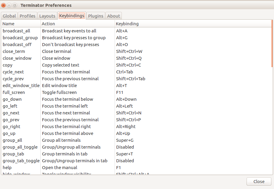Image resolution: width=274 pixels, height=189 pixels.
Task: Click the Alt+Down keybinding cell
Action: tap(126, 99)
